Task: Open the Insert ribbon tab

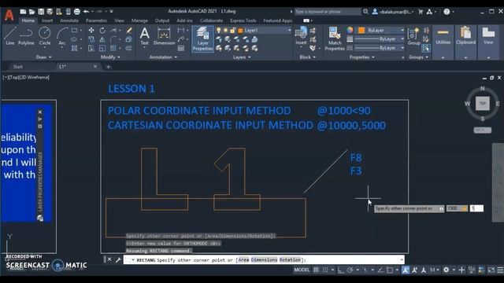Action: pos(47,20)
